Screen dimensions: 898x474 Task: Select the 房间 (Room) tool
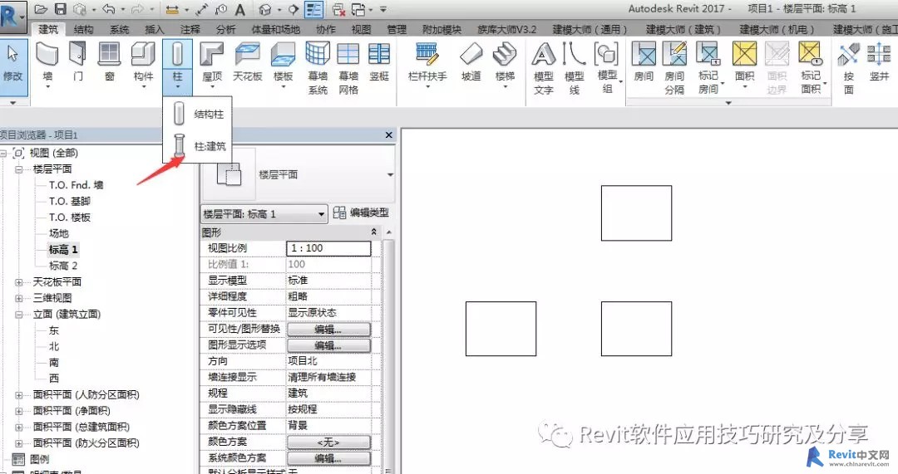point(644,61)
